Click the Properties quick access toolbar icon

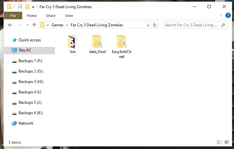(x=20, y=7)
